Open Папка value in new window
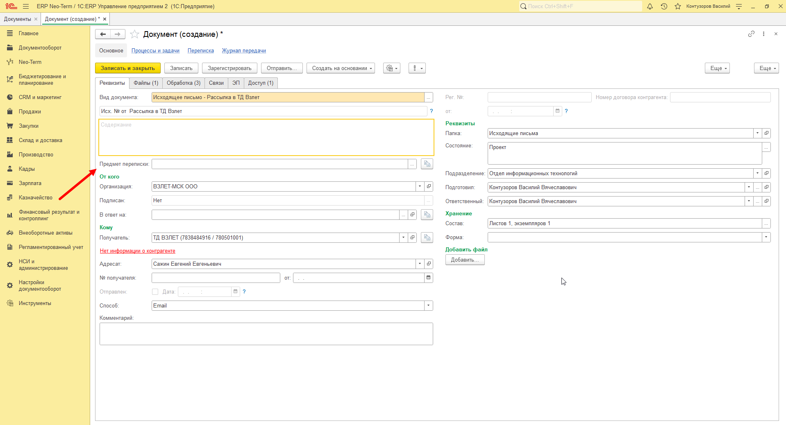Screen dimensions: 786x425 pyautogui.click(x=766, y=133)
